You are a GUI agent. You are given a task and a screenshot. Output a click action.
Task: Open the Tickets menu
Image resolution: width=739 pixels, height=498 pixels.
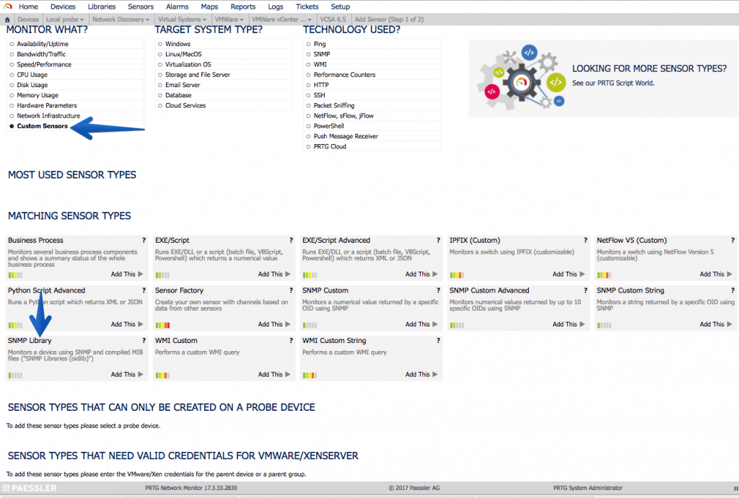tap(307, 6)
